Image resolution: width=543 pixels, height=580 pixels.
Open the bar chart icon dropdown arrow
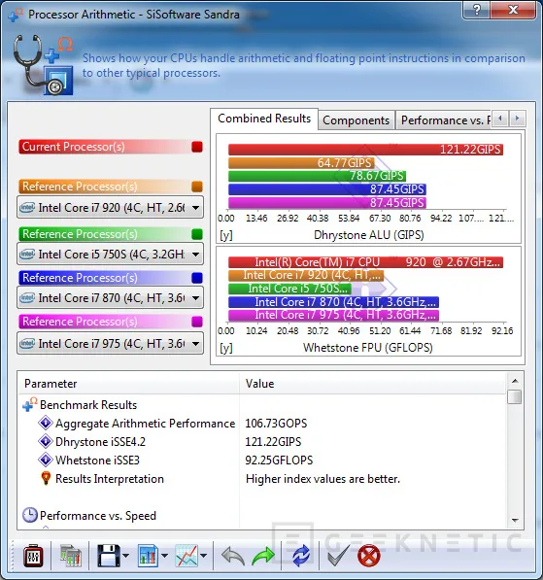(x=164, y=556)
